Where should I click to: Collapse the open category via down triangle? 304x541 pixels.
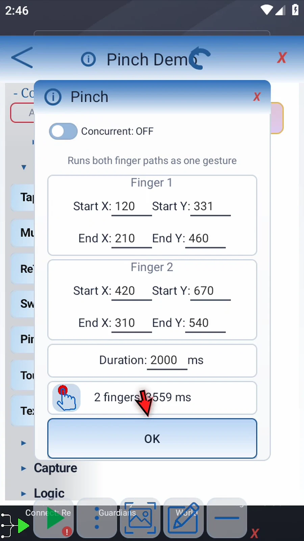(x=24, y=167)
